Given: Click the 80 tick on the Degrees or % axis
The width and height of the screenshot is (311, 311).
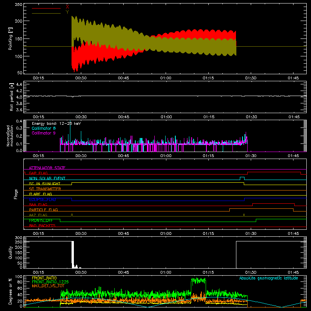Looking at the screenshot, I should click(x=20, y=281).
